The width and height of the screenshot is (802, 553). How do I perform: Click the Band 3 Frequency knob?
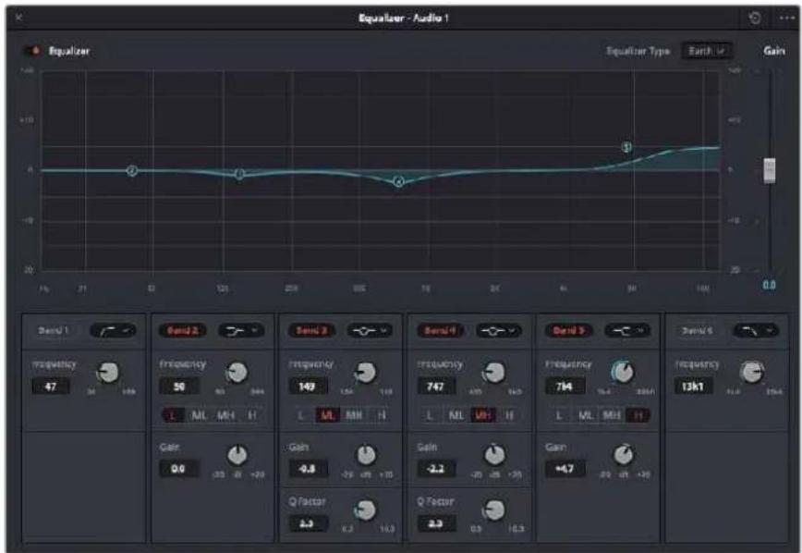pyautogui.click(x=365, y=373)
